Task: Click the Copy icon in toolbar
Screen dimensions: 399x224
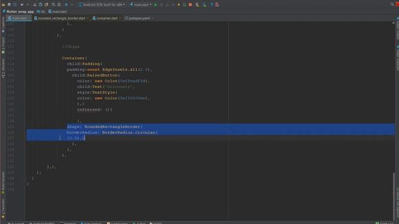Action: [x=41, y=4]
